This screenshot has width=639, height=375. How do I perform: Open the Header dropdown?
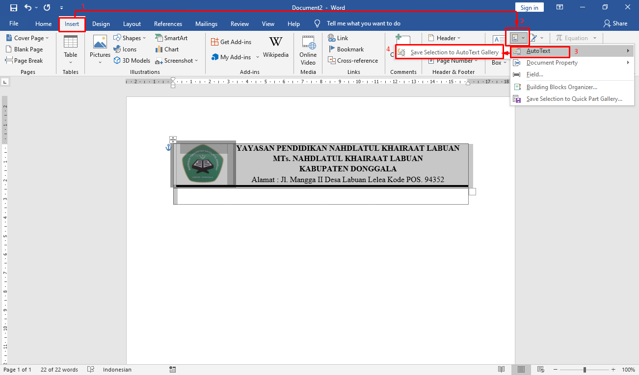pyautogui.click(x=444, y=38)
